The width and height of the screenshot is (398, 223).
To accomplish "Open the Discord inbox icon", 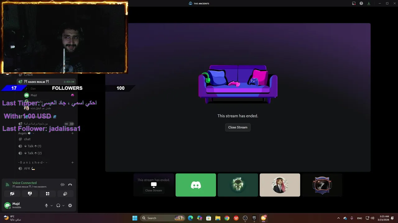I will click(354, 3).
